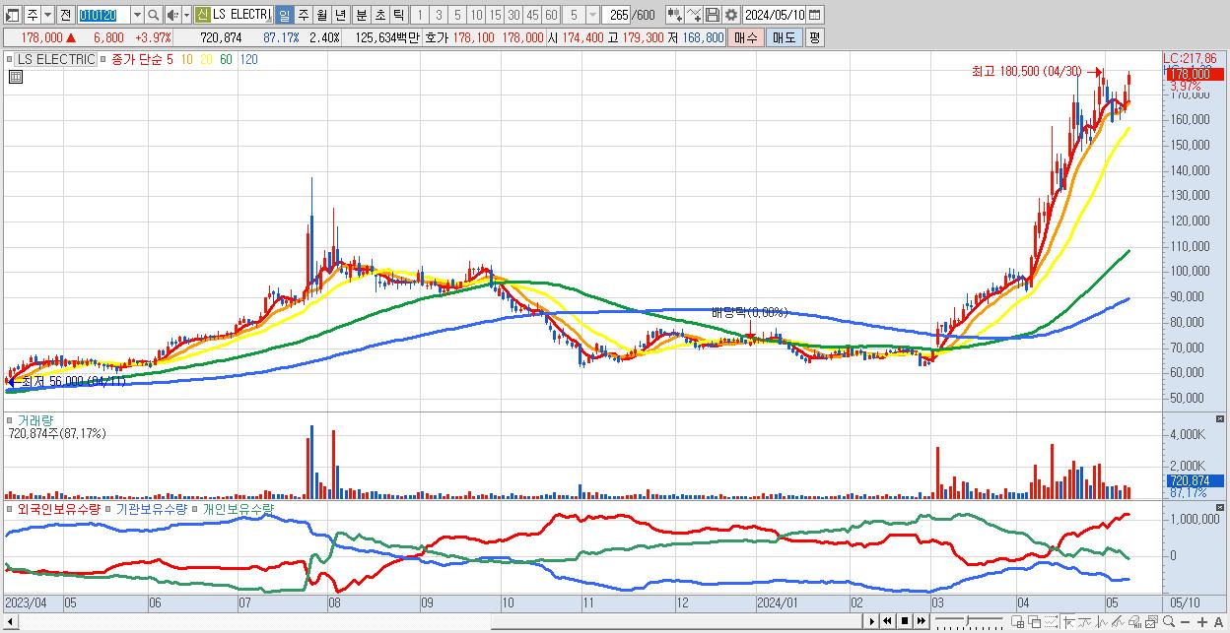Screen dimensions: 1230x633
Task: Toggle the LS ELECTRIC series marker square
Action: [12, 59]
